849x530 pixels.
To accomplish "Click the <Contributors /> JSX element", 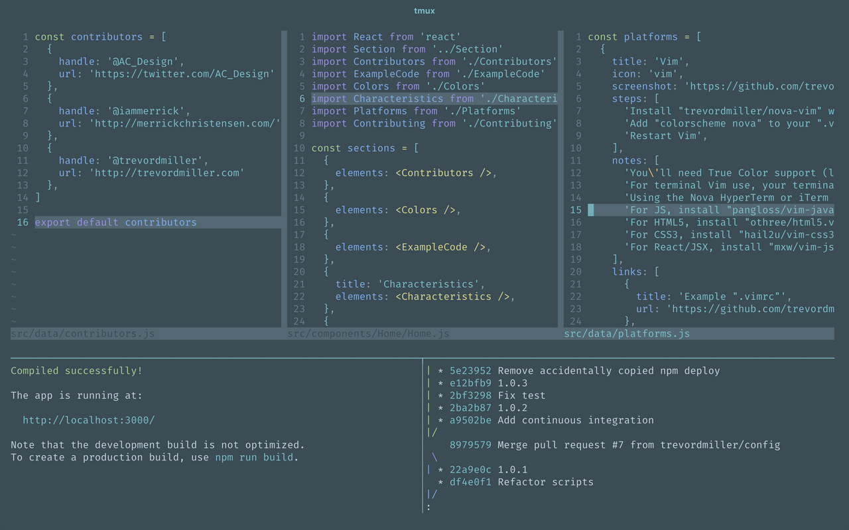I will tap(444, 172).
